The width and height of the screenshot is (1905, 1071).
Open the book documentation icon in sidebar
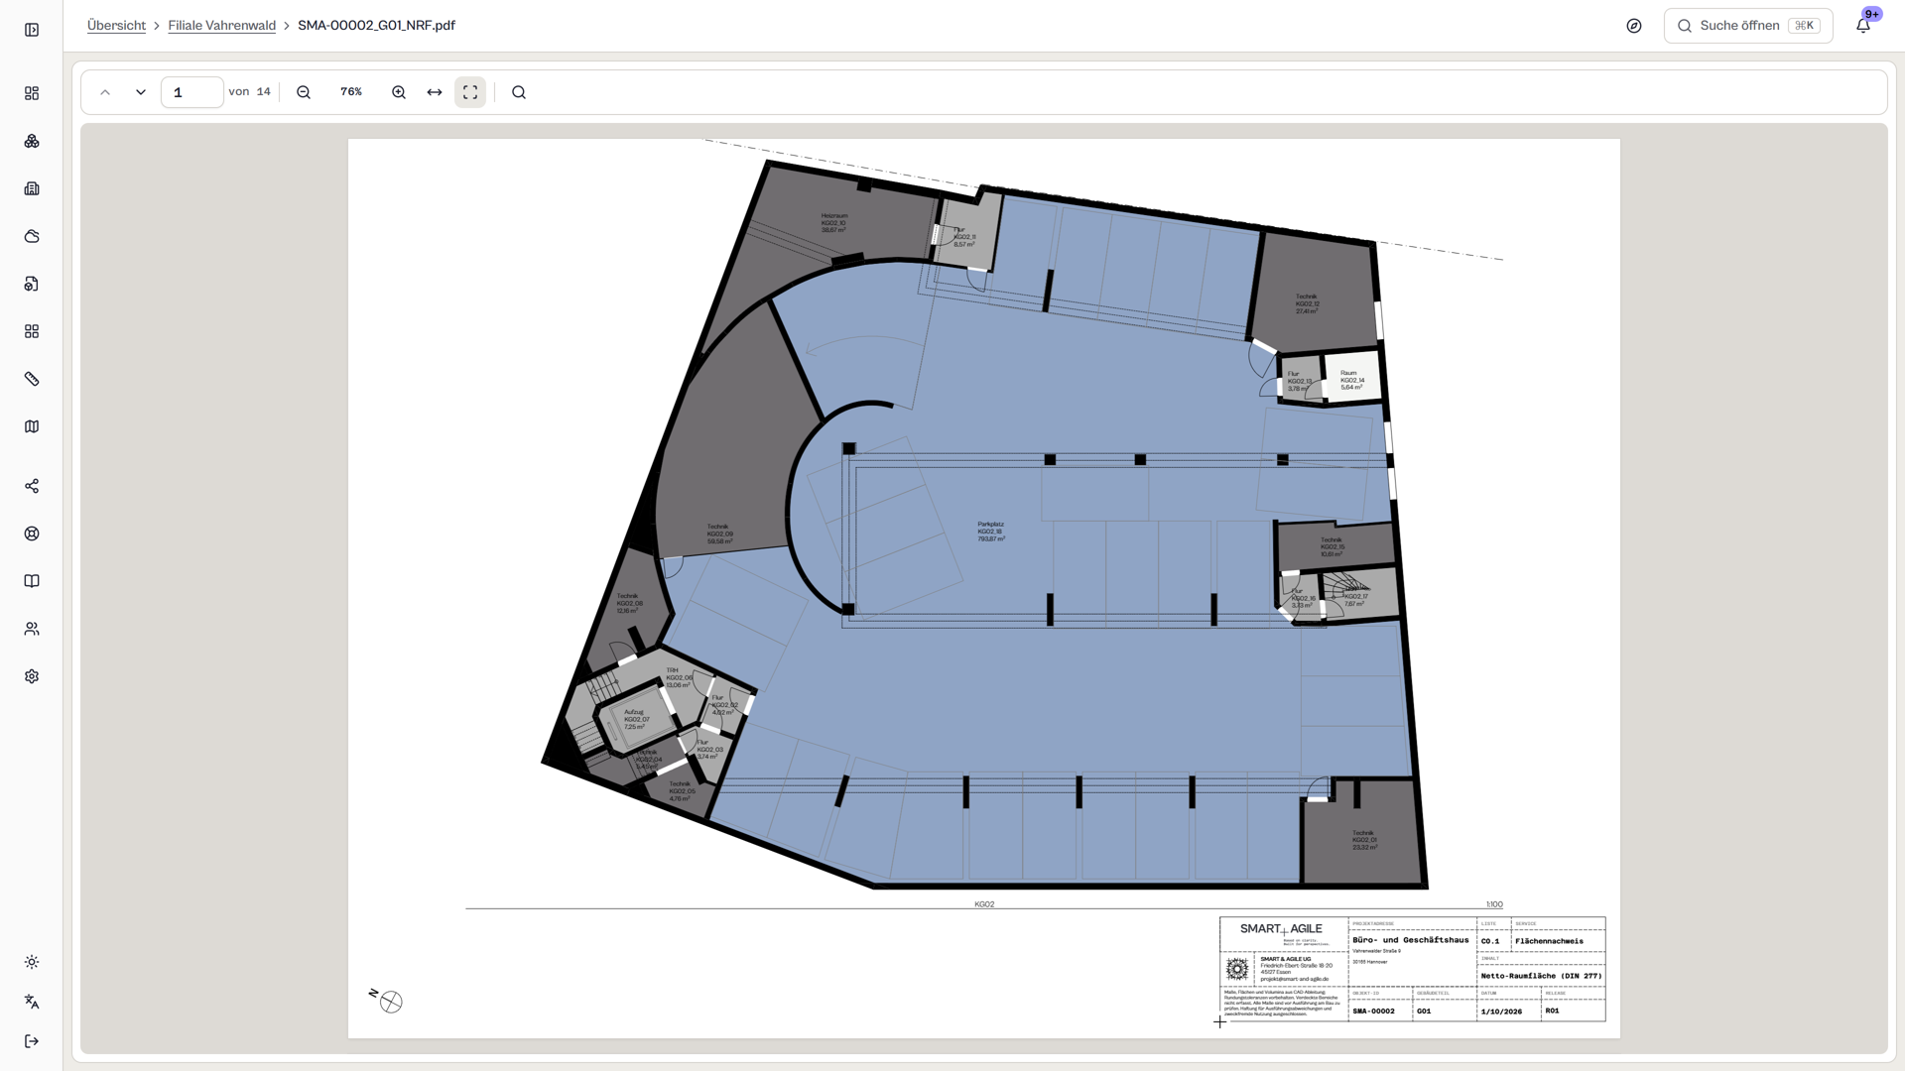tap(32, 581)
